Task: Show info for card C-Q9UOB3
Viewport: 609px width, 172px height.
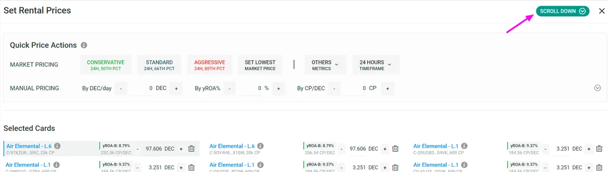Action: click(x=464, y=146)
